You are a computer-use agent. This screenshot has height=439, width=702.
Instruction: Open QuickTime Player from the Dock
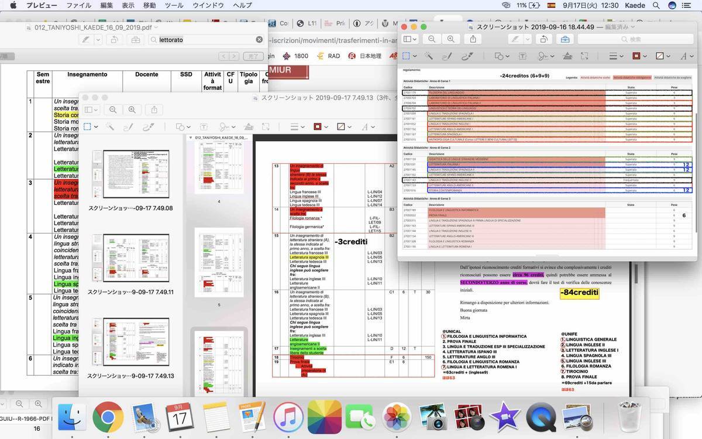[541, 417]
